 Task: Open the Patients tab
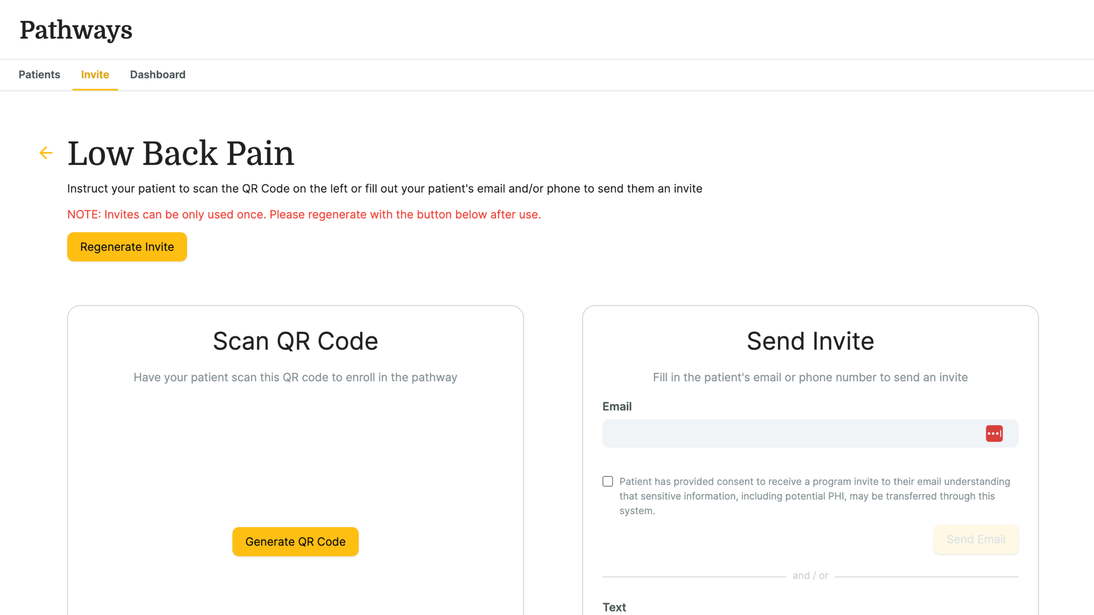40,75
